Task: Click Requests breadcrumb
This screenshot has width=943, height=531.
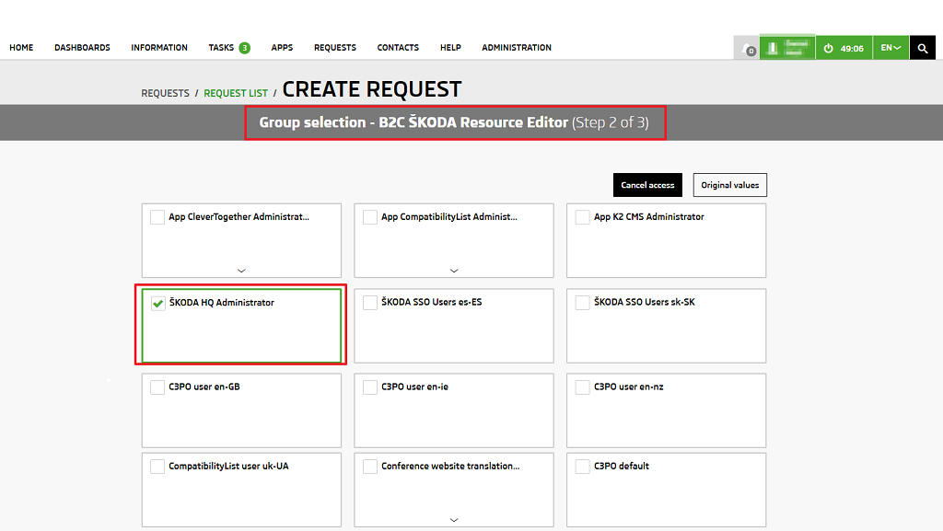Action: coord(166,93)
